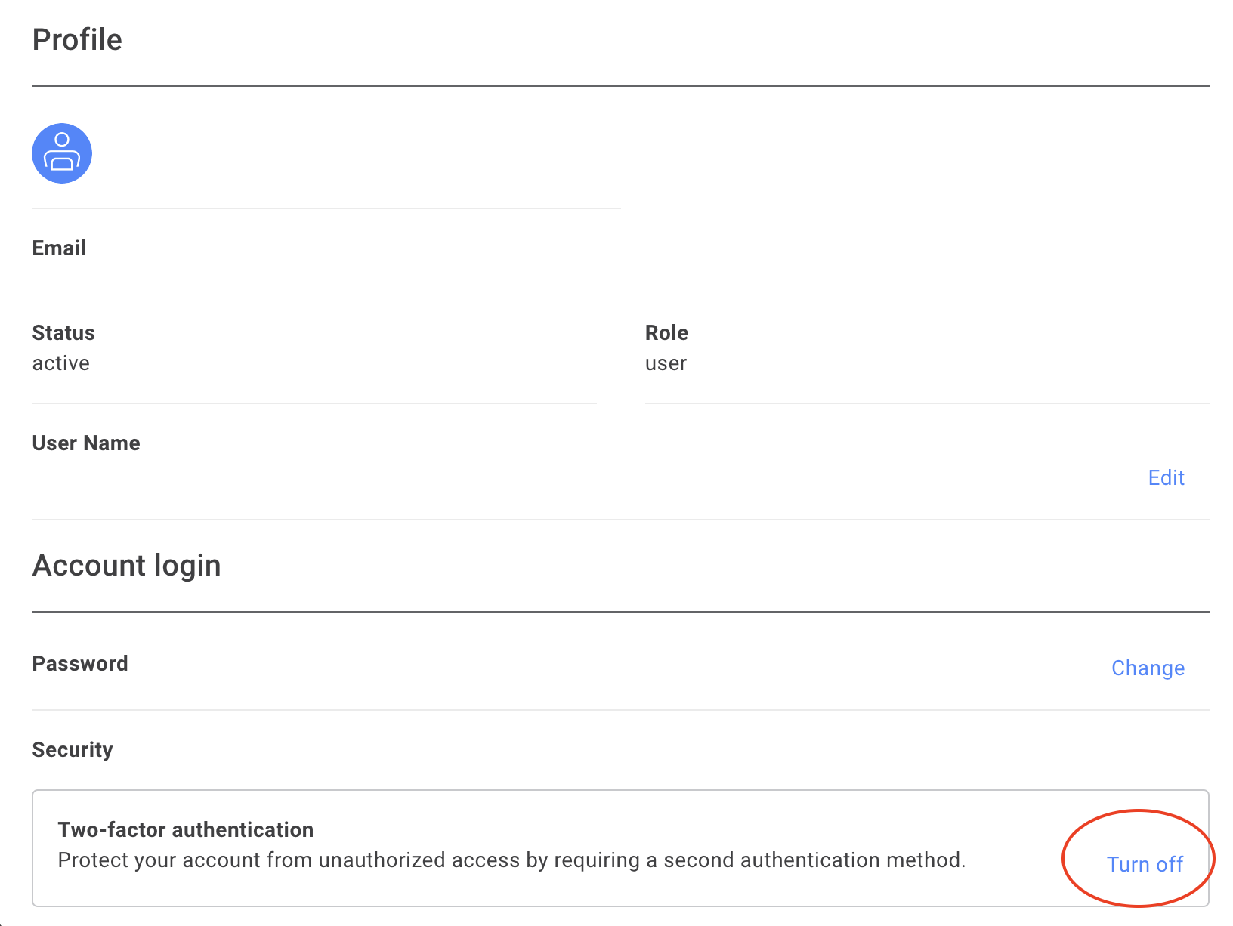Edit the User Name
The image size is (1233, 926).
pyautogui.click(x=1166, y=477)
